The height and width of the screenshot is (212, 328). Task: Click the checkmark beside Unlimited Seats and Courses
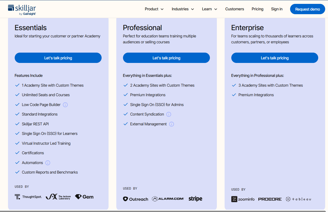pyautogui.click(x=17, y=95)
